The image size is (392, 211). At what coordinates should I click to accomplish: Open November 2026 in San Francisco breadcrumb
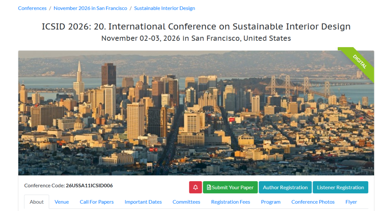tap(90, 8)
